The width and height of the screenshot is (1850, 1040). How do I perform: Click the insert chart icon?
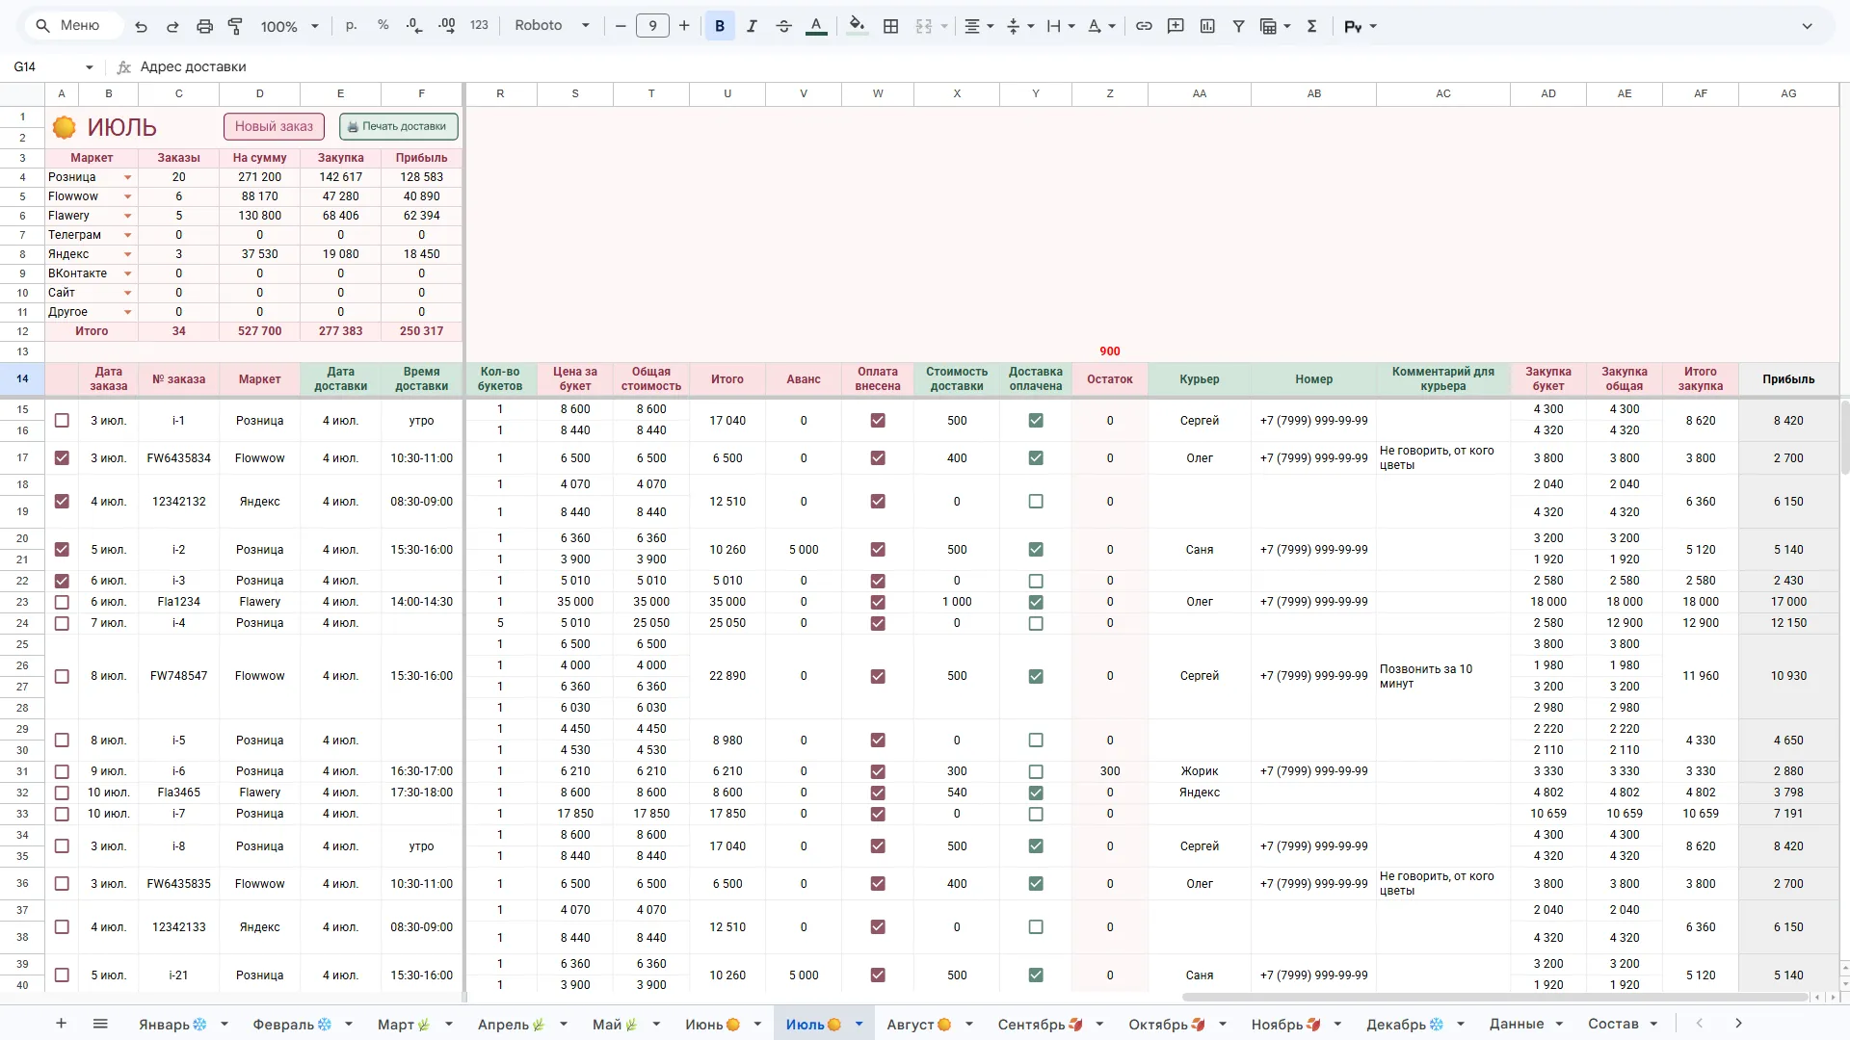coord(1207,26)
